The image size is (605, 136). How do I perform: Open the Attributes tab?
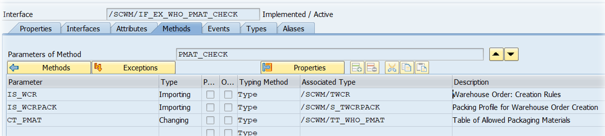coord(131,28)
